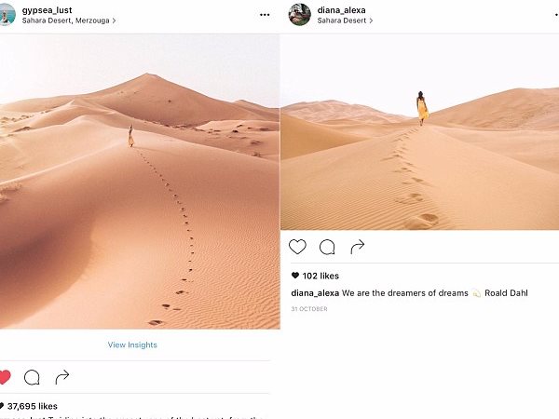Unlike the gypsea_lust post via red heart

click(5, 377)
